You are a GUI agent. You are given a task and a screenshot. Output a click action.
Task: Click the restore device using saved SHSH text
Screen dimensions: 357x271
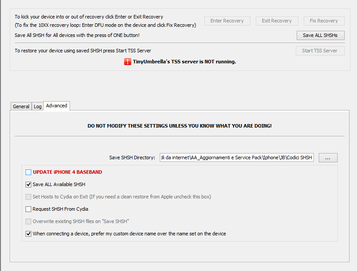tap(83, 51)
